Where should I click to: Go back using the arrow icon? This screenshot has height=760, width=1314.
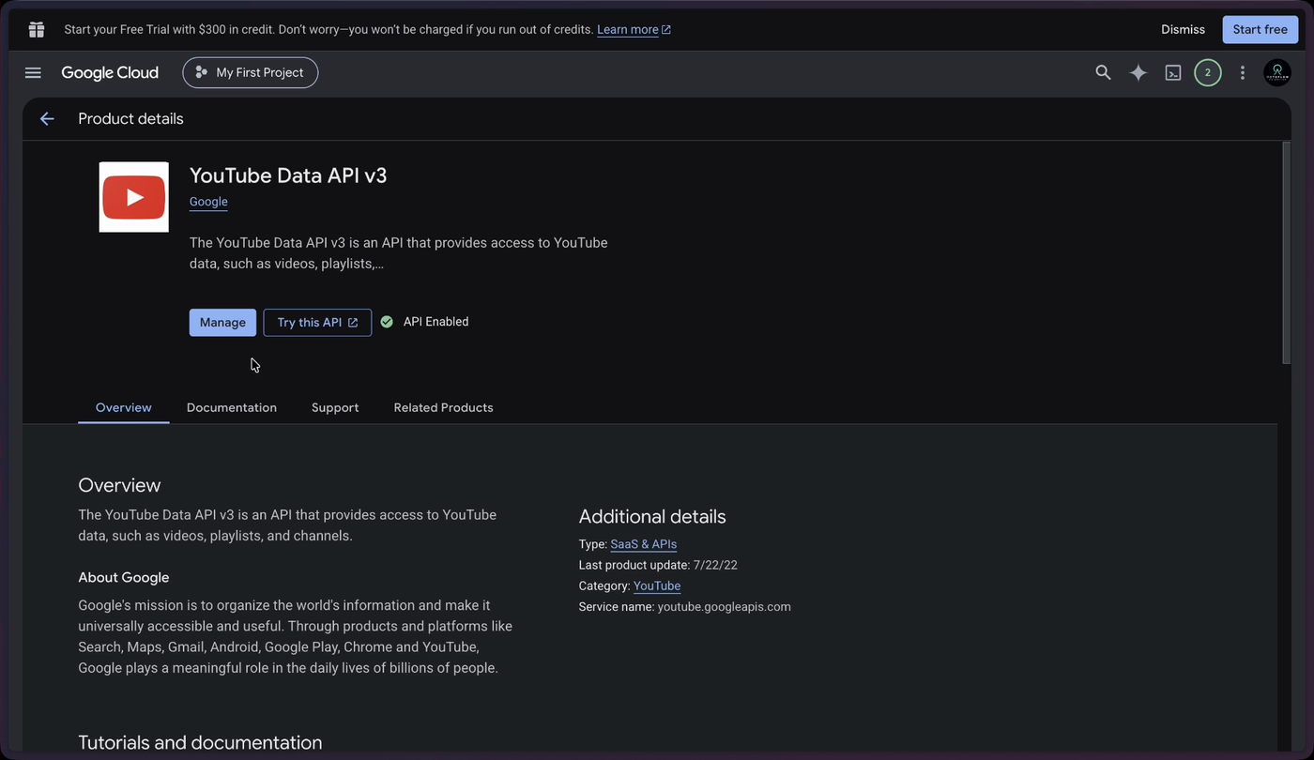(47, 118)
